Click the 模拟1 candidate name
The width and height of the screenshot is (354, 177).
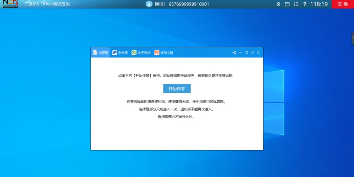[x=160, y=4]
